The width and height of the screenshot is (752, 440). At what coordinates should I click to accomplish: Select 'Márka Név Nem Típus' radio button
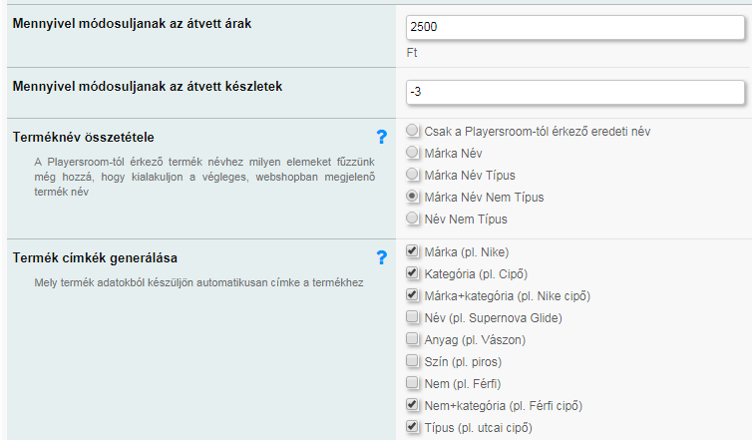point(413,198)
